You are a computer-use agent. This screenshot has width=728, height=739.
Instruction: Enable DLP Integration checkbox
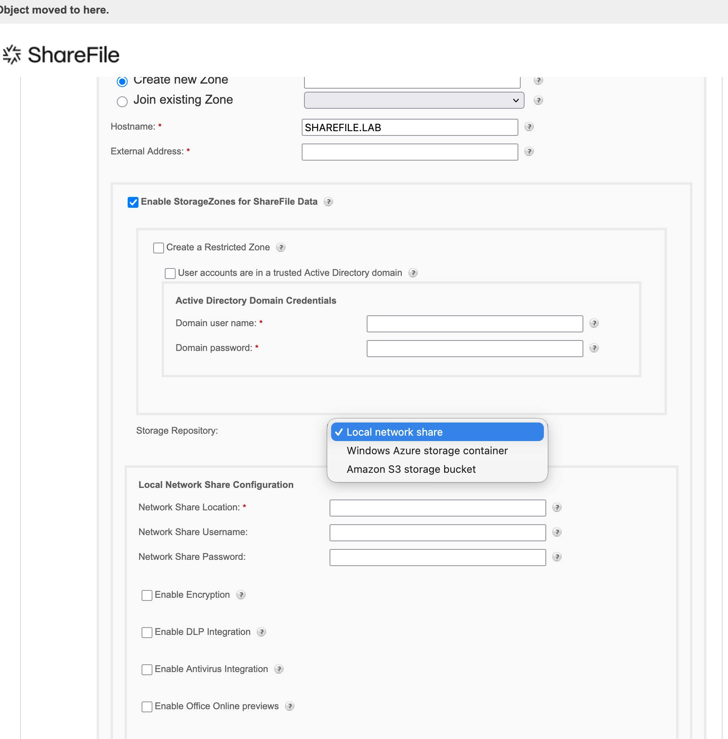[x=147, y=633]
